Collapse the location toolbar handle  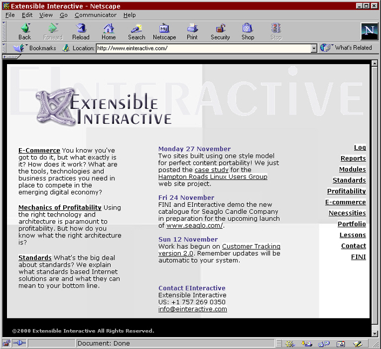tap(4, 48)
